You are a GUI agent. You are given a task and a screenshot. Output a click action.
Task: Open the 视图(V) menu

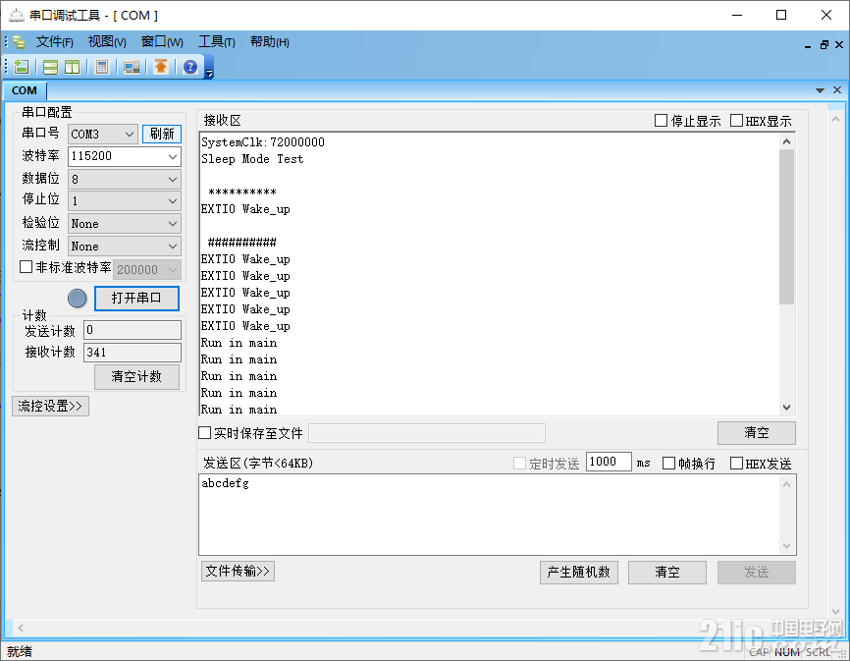[x=107, y=42]
